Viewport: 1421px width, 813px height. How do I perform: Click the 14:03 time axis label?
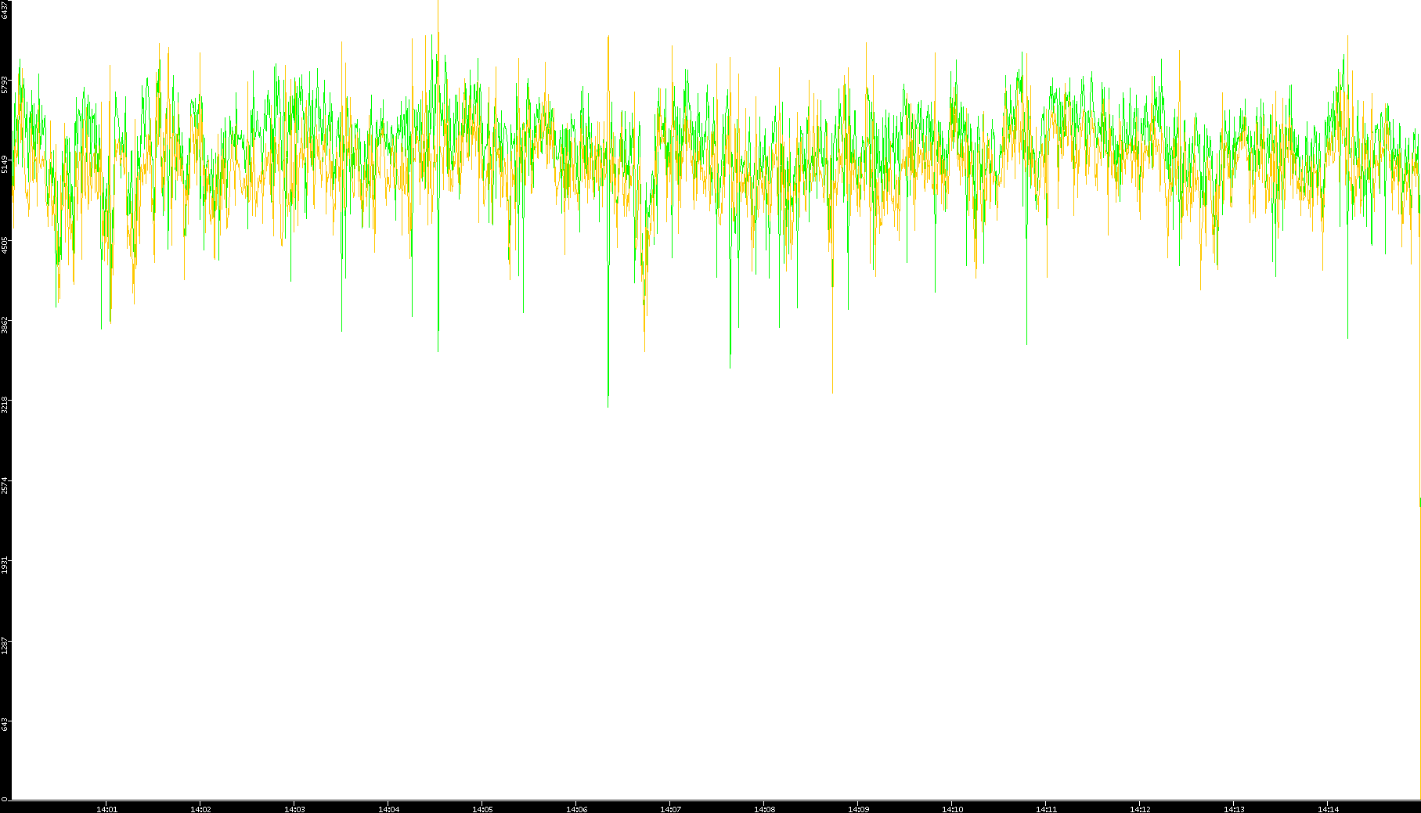point(294,809)
